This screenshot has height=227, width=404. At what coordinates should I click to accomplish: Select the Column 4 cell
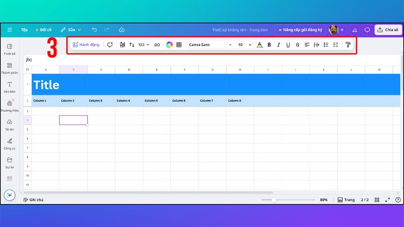point(129,100)
